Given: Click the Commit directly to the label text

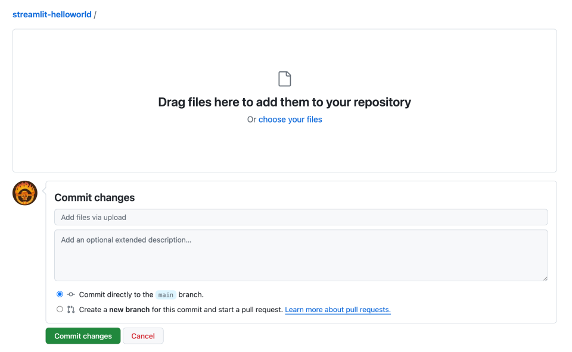Looking at the screenshot, I should (x=116, y=294).
